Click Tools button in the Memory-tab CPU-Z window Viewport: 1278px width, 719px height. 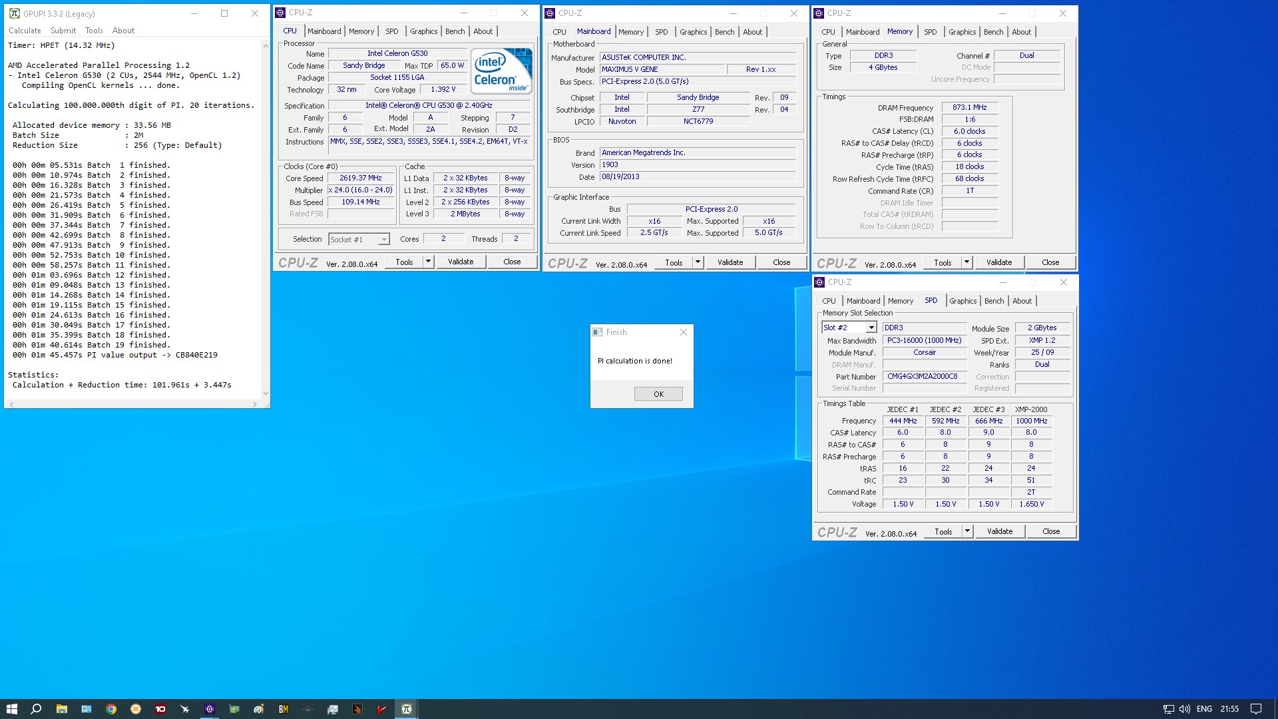coord(943,262)
